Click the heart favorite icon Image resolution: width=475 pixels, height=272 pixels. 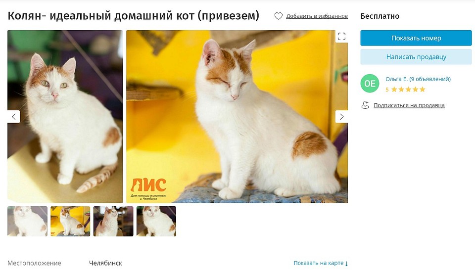(x=279, y=16)
